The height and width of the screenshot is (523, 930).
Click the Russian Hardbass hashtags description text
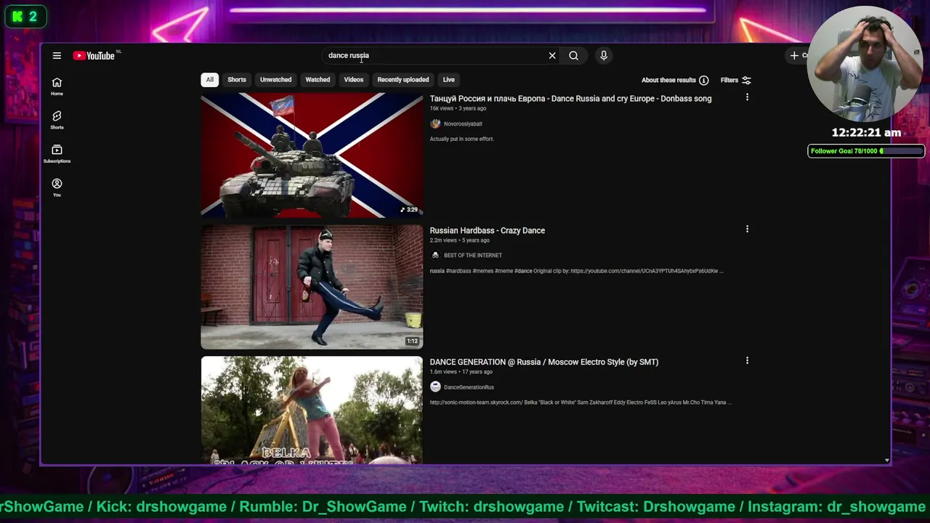576,271
